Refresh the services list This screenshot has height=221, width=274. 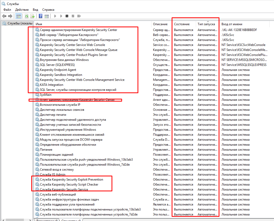27,16
